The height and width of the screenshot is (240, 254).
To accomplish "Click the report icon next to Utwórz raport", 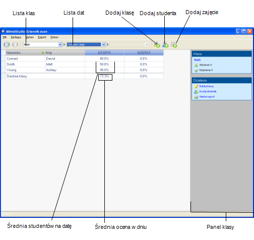I will coord(196,97).
